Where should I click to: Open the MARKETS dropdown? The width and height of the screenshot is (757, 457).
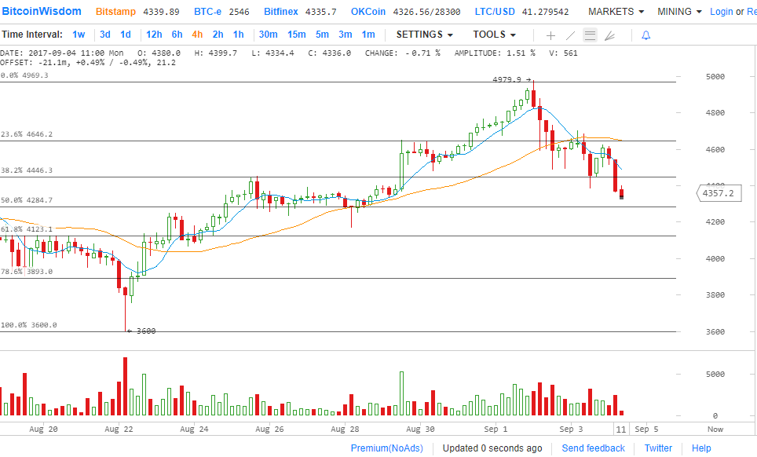(x=616, y=12)
